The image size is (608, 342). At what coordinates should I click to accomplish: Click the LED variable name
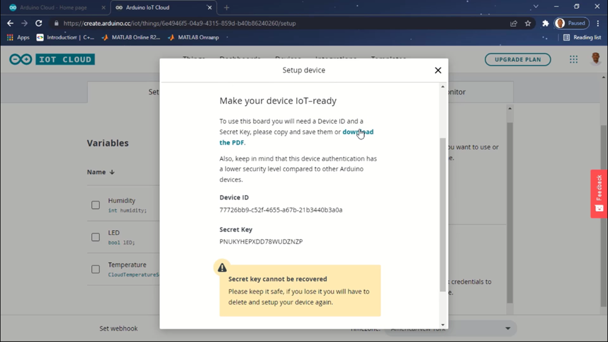(x=114, y=233)
